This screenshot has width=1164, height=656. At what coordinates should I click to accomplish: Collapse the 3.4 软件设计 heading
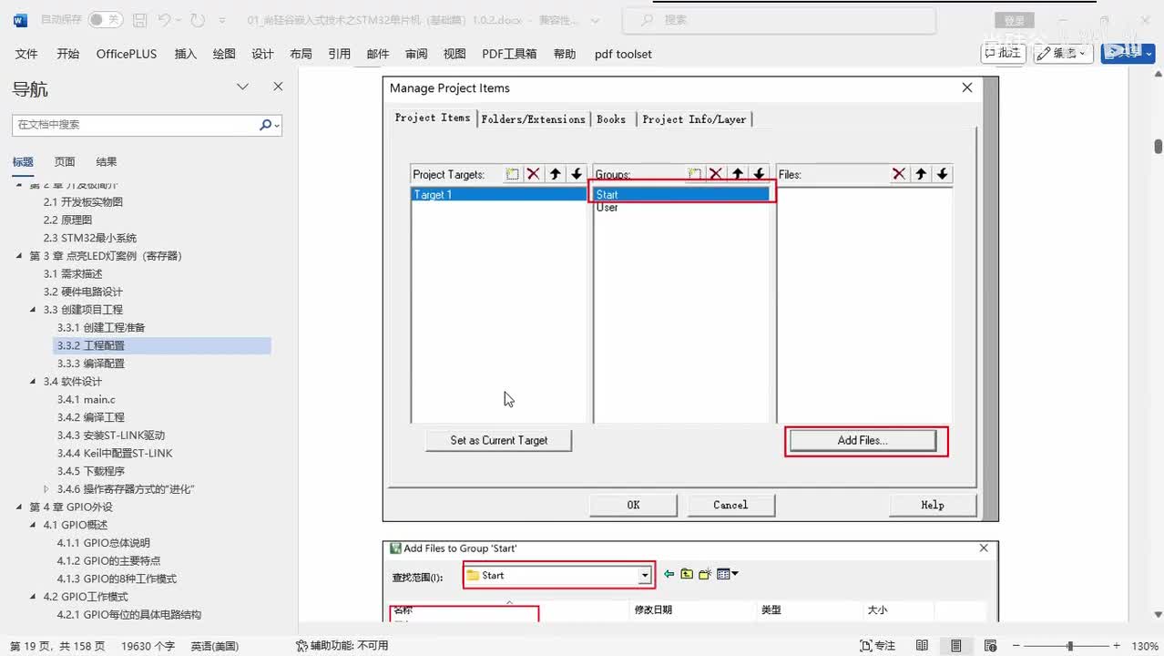[33, 382]
